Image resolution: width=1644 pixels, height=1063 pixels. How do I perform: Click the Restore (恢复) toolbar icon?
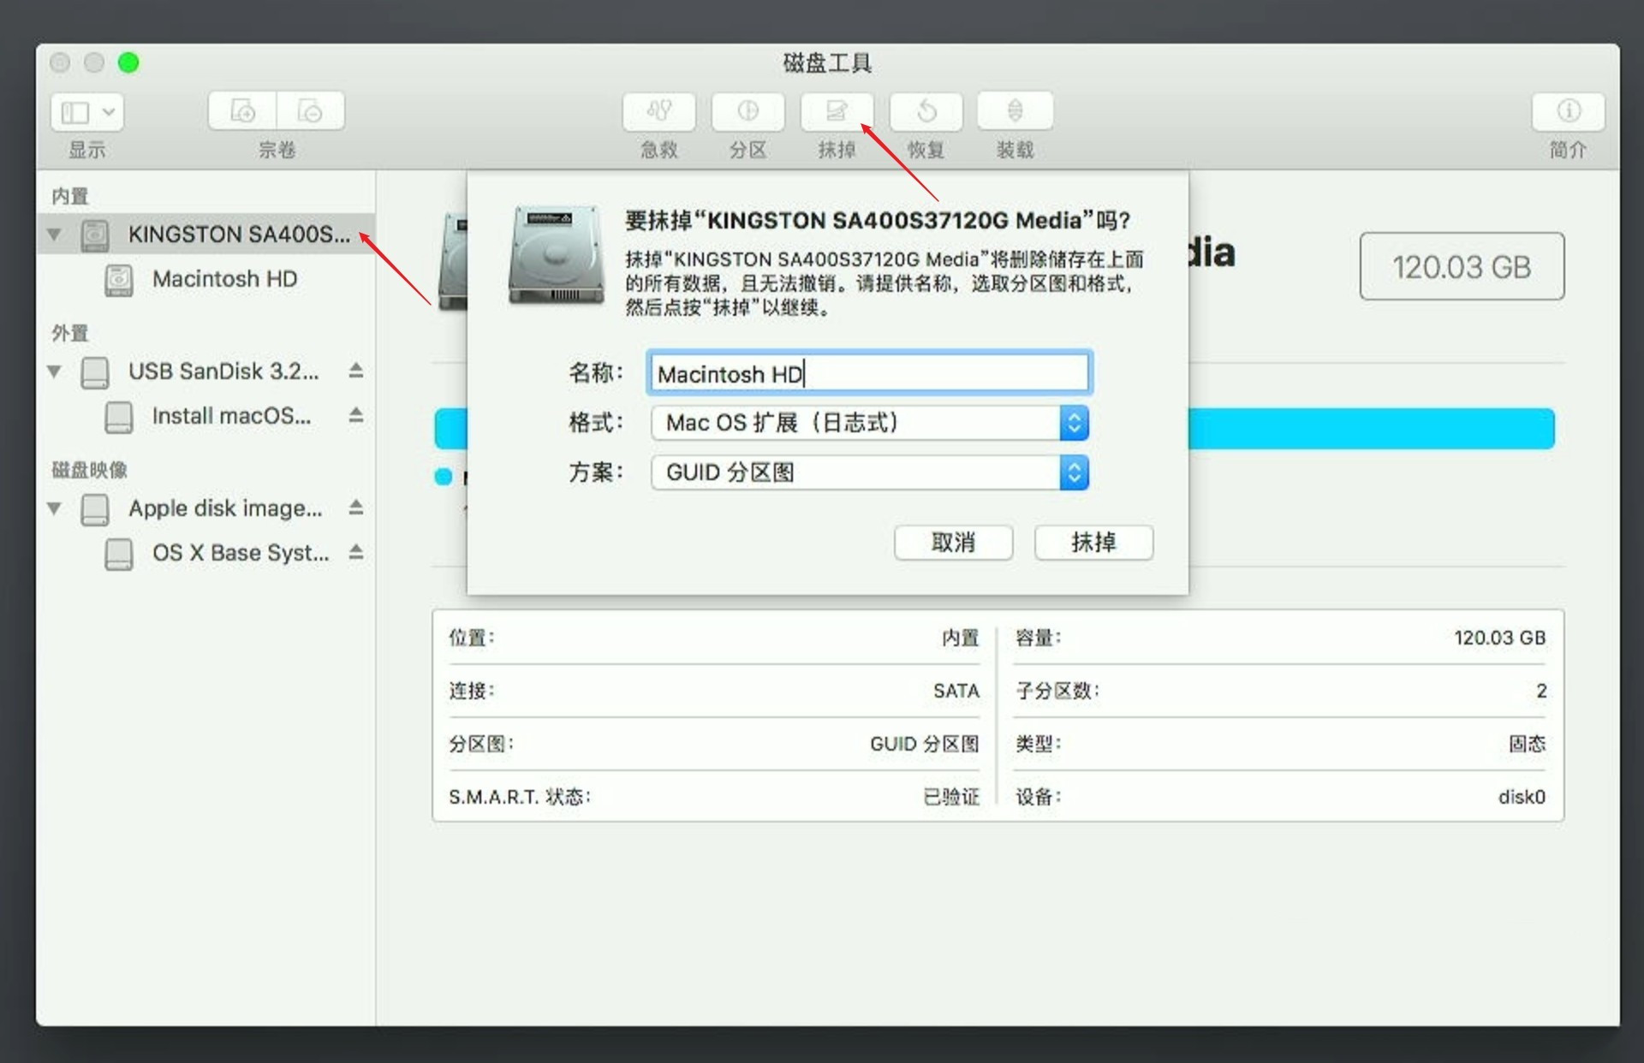coord(926,111)
